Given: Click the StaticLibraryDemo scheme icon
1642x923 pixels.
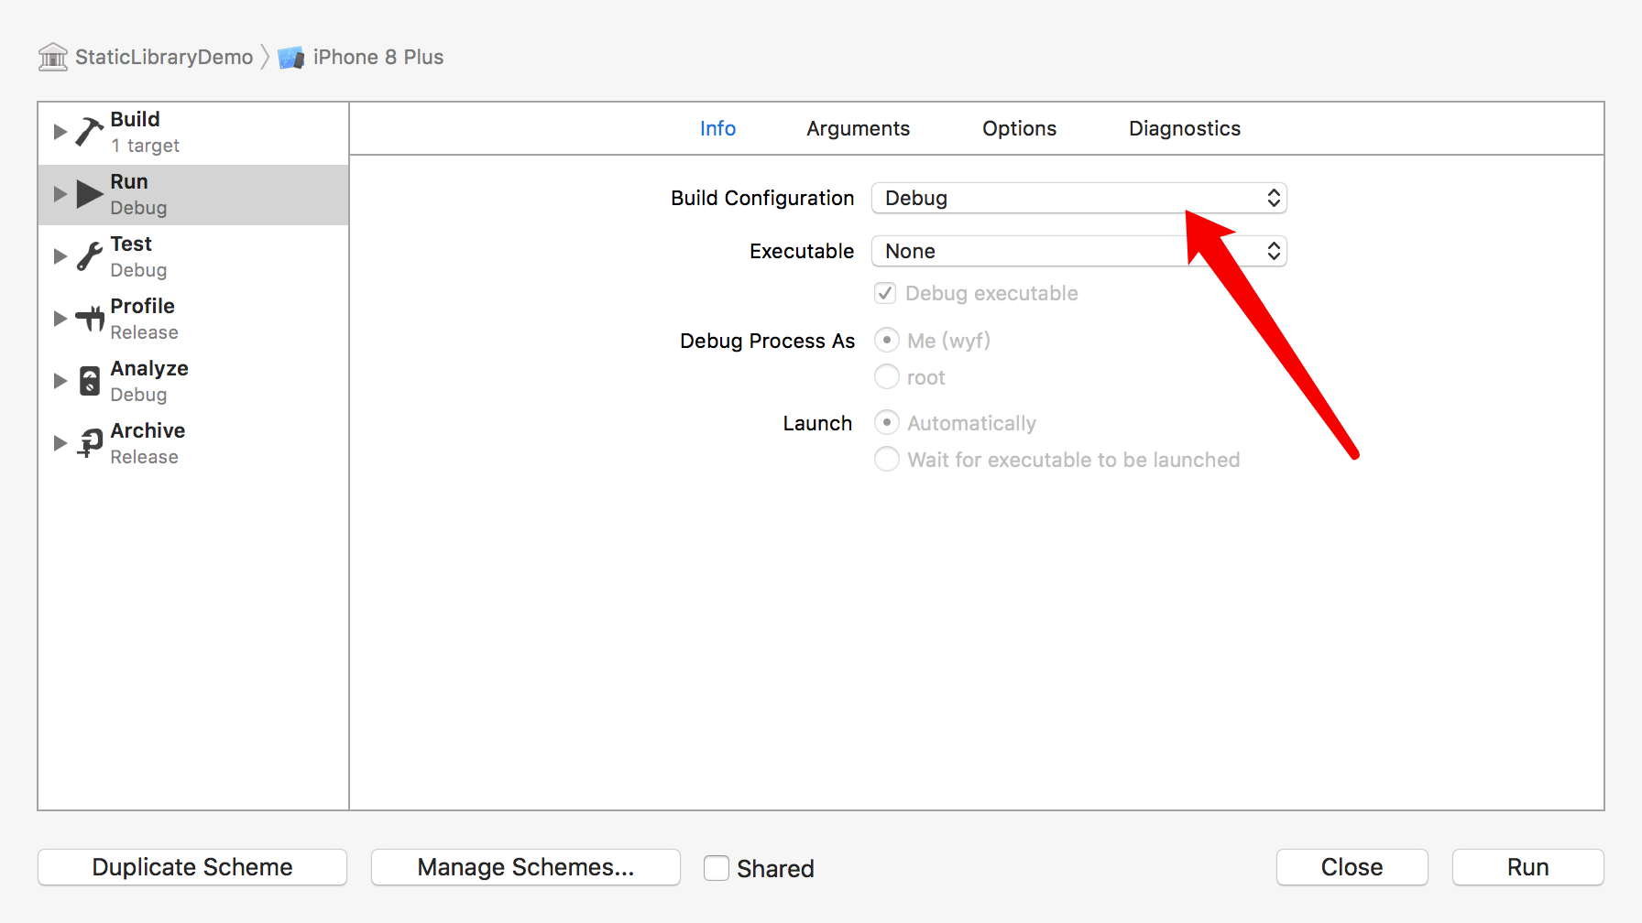Looking at the screenshot, I should point(53,57).
